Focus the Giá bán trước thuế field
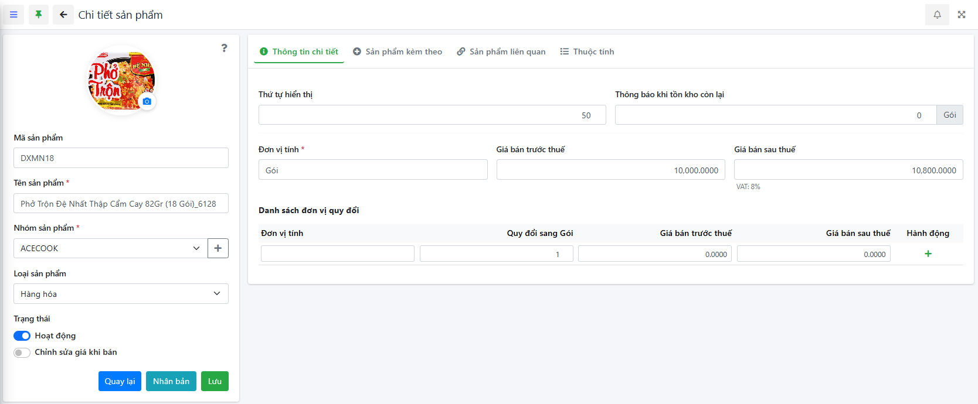The height and width of the screenshot is (404, 978). coord(610,170)
